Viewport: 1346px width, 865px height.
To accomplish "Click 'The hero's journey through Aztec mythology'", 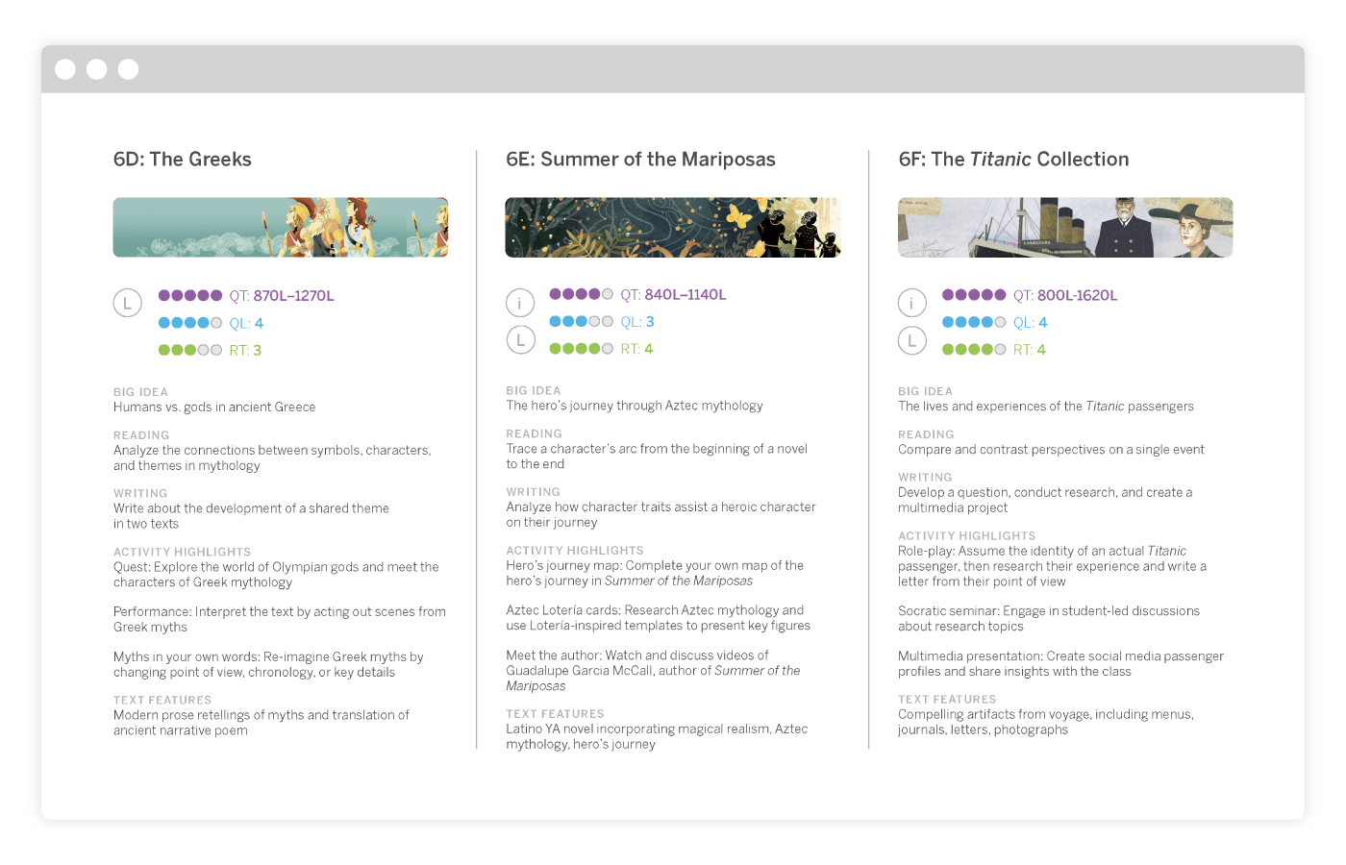I will point(635,406).
